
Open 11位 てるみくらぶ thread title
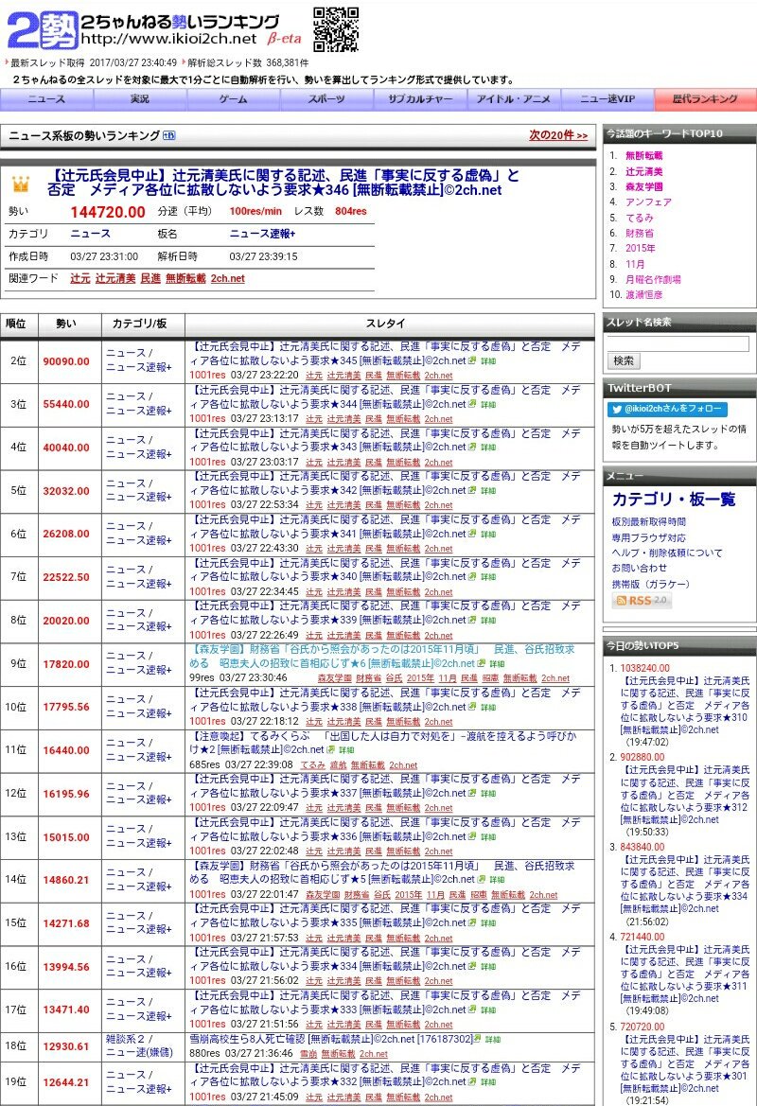pyautogui.click(x=382, y=743)
